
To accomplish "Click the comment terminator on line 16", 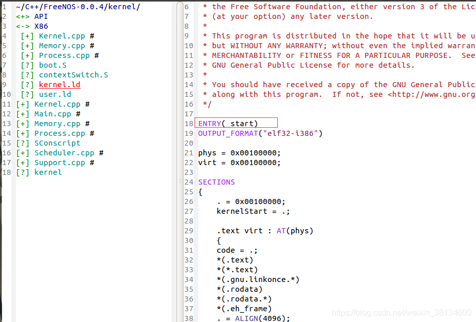I will [207, 104].
